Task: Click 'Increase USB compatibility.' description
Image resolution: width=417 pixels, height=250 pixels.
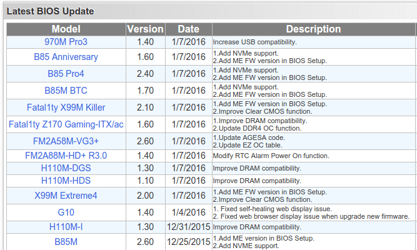Action: (x=255, y=42)
